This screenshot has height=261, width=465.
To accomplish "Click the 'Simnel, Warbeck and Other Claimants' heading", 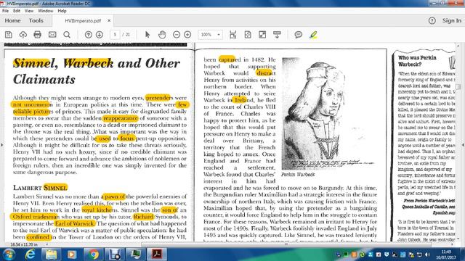I will point(97,71).
